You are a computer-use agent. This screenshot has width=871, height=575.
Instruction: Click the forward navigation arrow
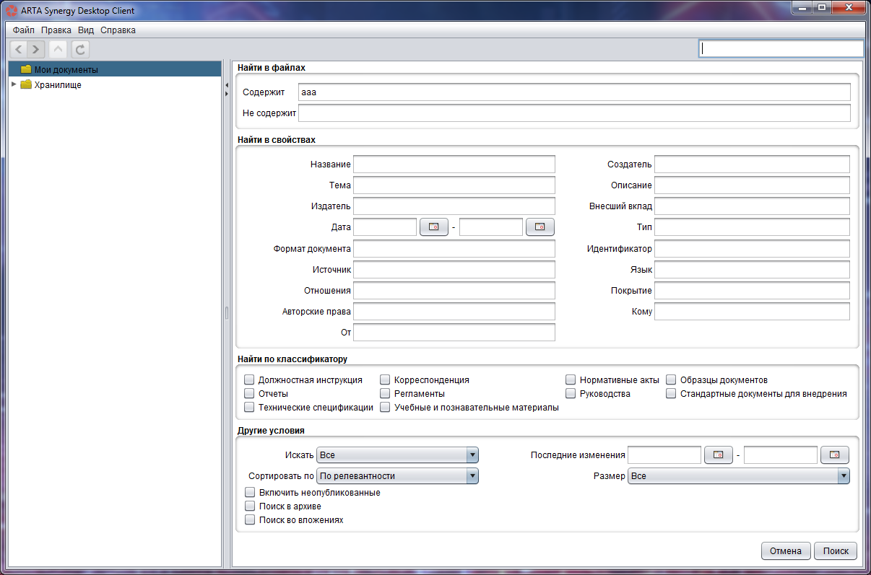36,49
